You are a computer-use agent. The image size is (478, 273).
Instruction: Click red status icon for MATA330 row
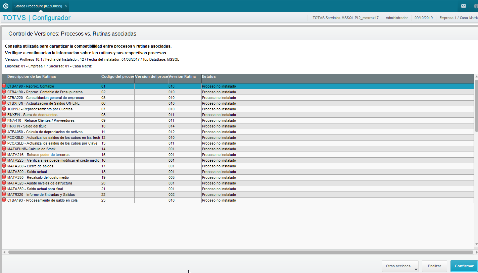(x=4, y=177)
